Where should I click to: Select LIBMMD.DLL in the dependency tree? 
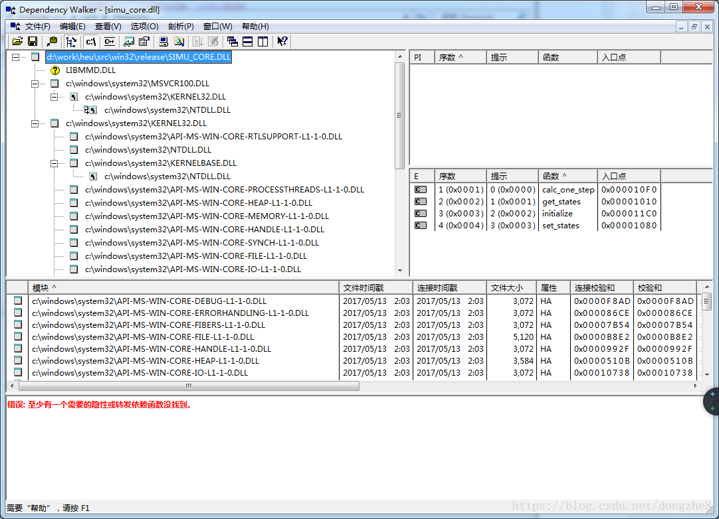(x=90, y=70)
